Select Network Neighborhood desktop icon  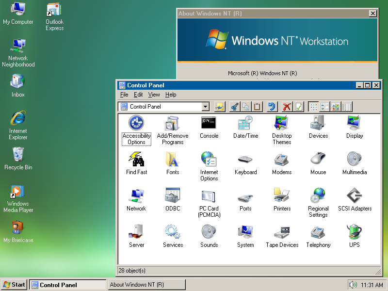[x=18, y=53]
